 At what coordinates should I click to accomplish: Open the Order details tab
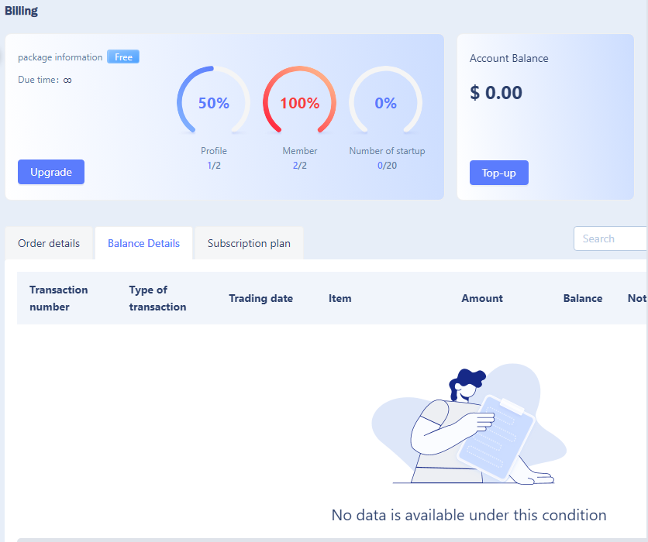coord(49,243)
